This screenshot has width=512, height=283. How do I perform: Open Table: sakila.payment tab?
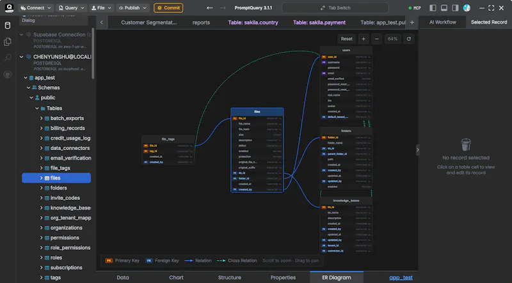319,22
